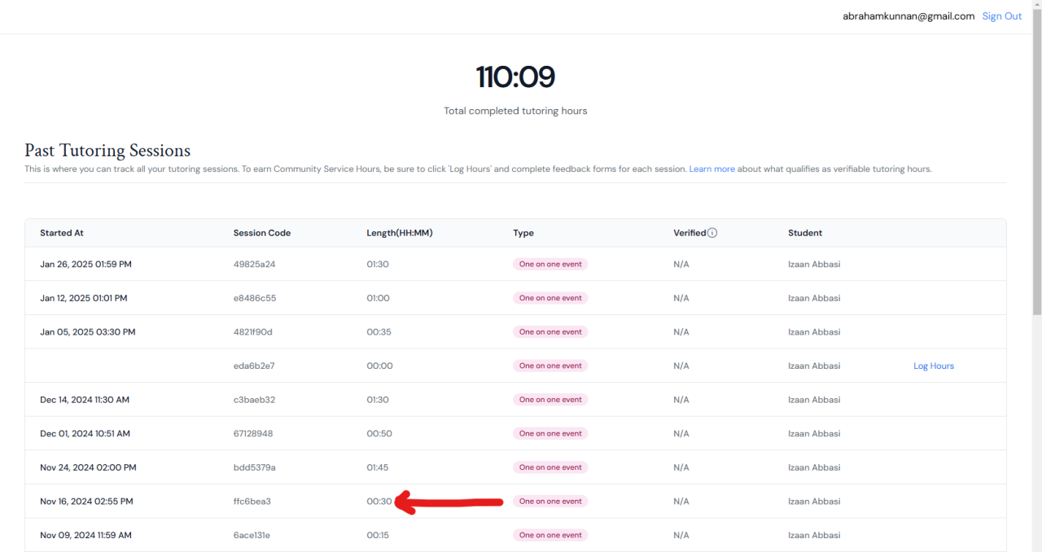Click the Sign Out link
1042x552 pixels.
tap(1001, 16)
